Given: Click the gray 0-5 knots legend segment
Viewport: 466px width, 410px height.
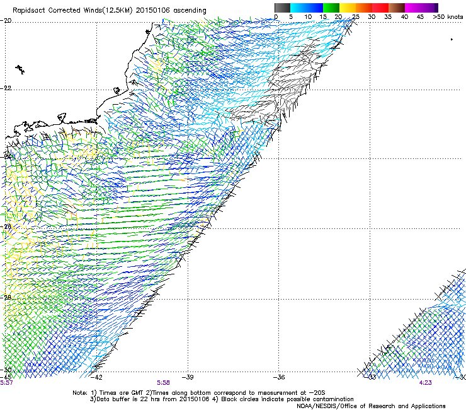Looking at the screenshot, I should tap(282, 8).
